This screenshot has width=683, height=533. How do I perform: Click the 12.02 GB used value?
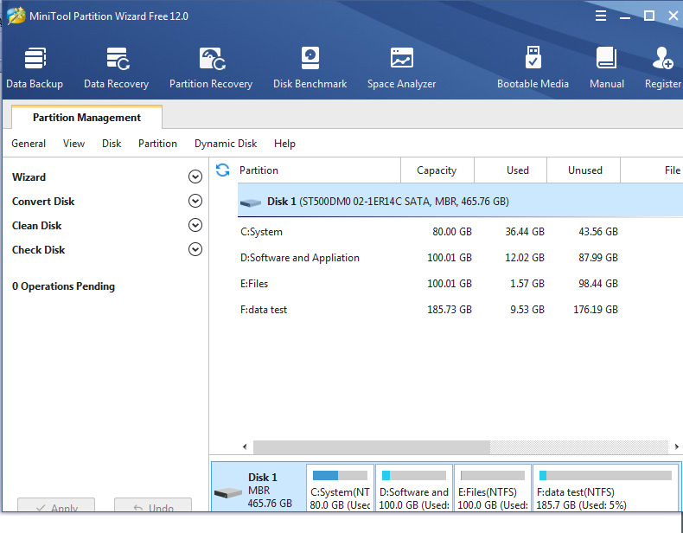click(x=525, y=258)
